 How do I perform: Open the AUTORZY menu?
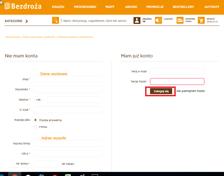(212, 7)
